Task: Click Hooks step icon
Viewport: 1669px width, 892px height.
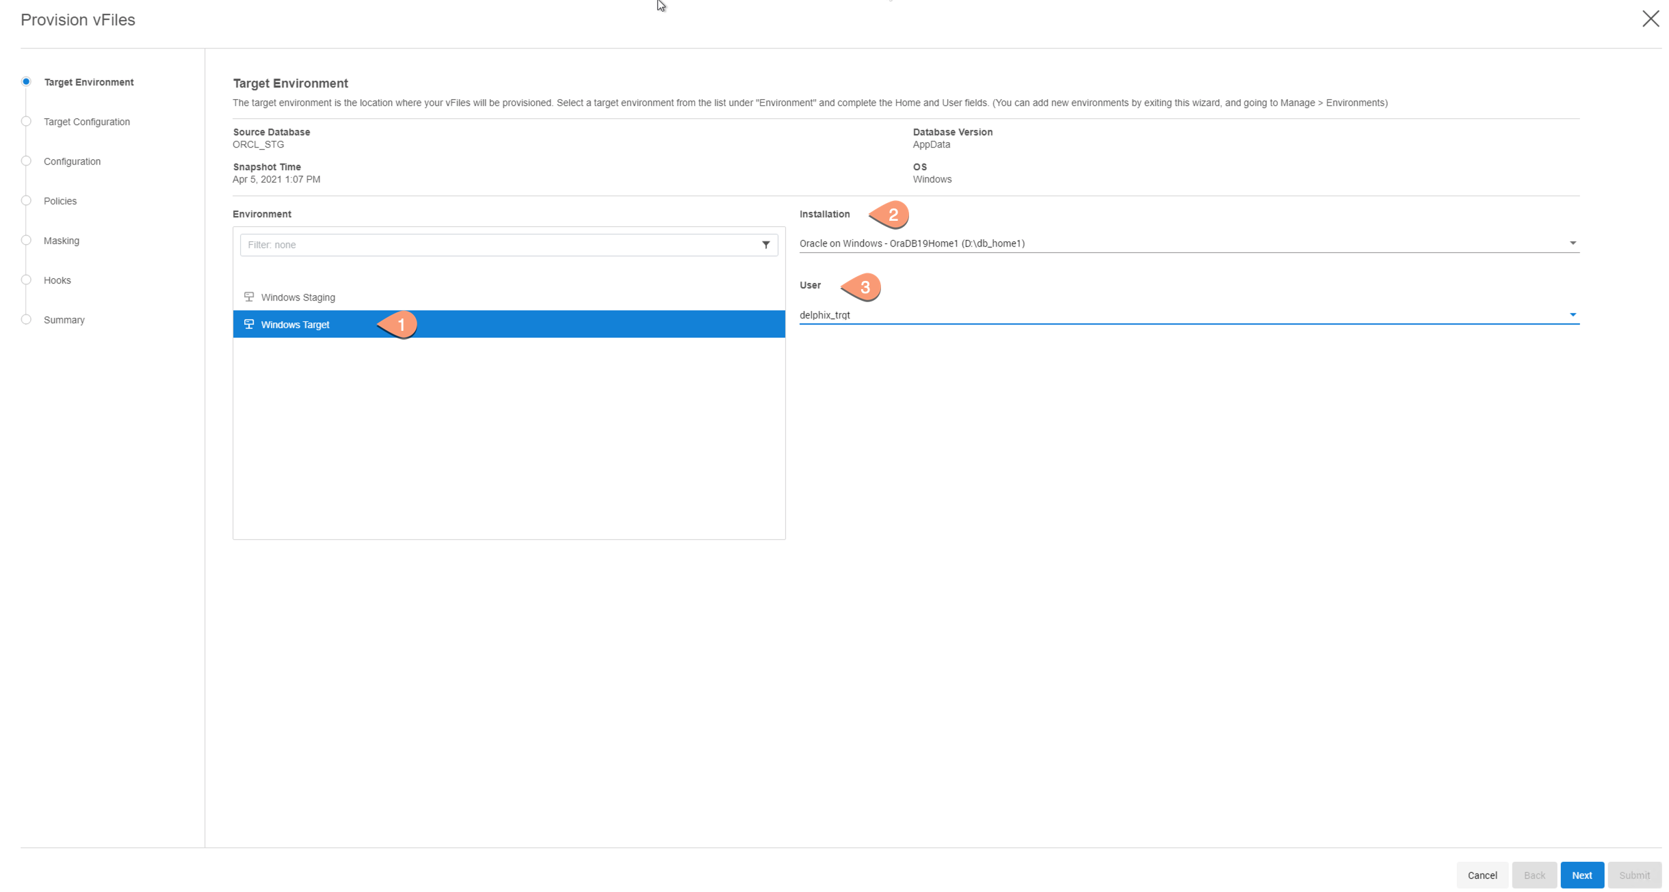Action: (x=25, y=280)
